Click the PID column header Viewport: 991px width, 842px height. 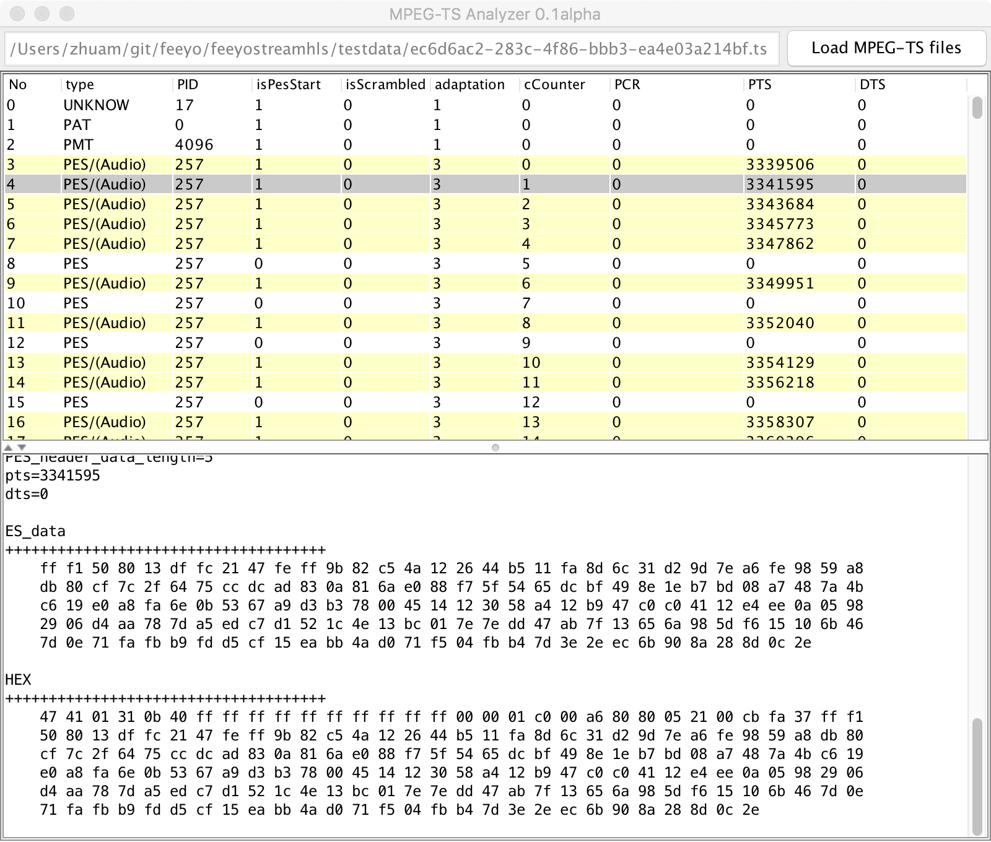(212, 85)
